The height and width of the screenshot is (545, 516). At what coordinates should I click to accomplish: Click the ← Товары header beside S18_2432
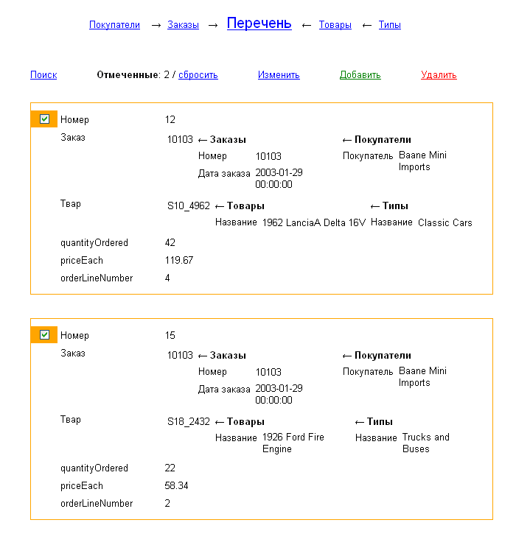[x=239, y=422]
